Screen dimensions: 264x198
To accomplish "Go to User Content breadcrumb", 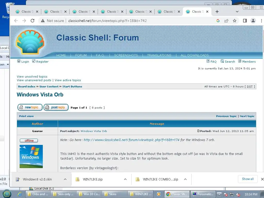I will tap(49, 86).
